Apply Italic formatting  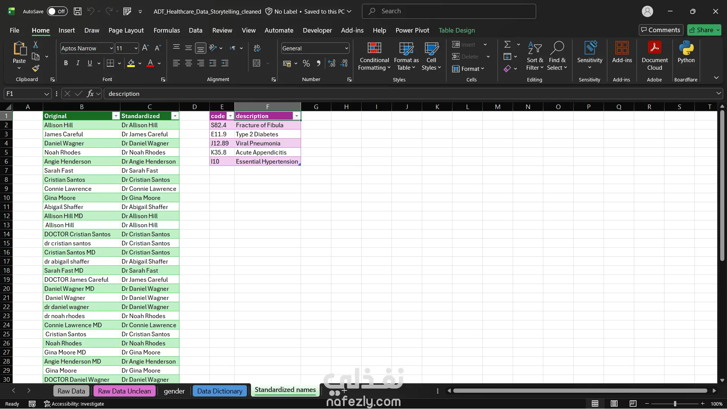tap(78, 63)
